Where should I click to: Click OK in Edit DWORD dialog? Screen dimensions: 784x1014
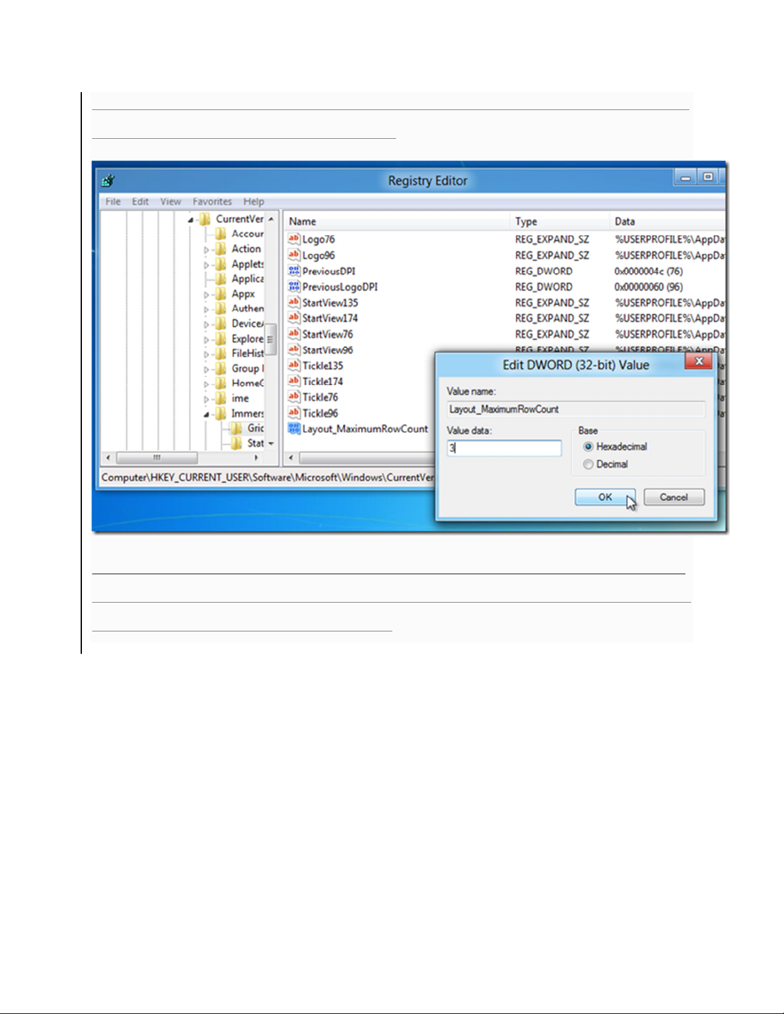pyautogui.click(x=605, y=497)
